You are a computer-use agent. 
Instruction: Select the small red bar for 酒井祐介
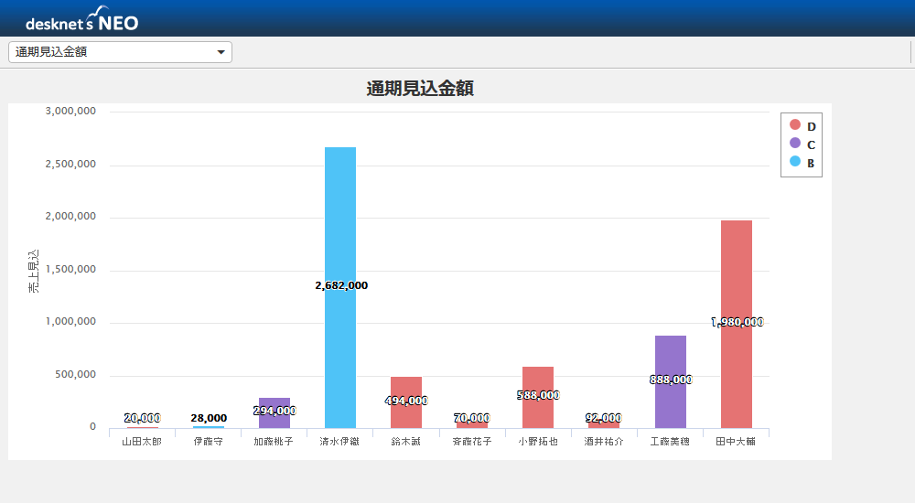pos(604,424)
